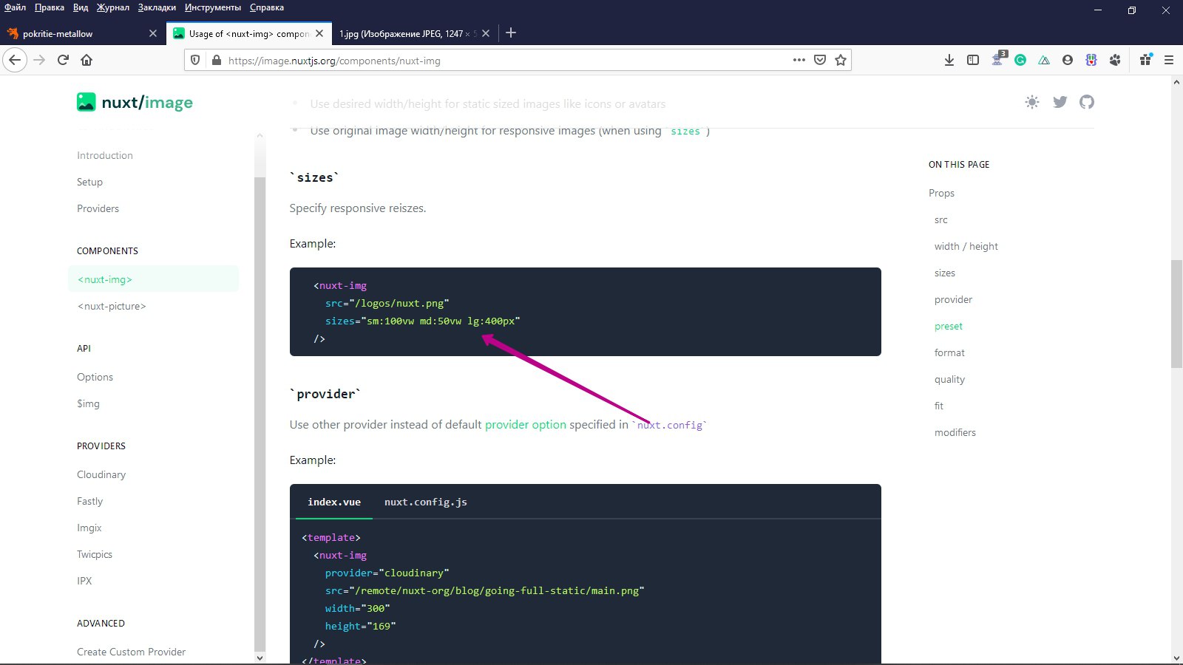Screen dimensions: 1183x665
Task: Open the Twicpics provider page
Action: [x=95, y=554]
